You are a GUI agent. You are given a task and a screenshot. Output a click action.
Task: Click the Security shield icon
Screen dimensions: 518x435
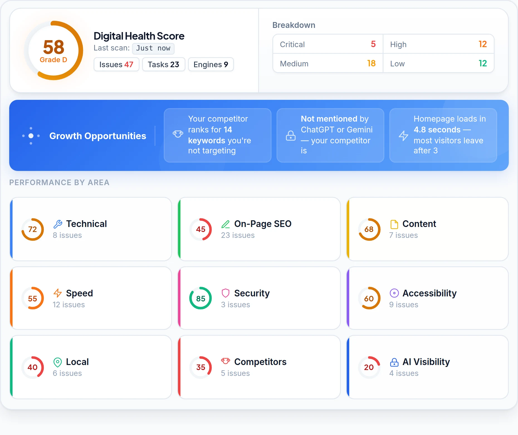click(x=226, y=293)
